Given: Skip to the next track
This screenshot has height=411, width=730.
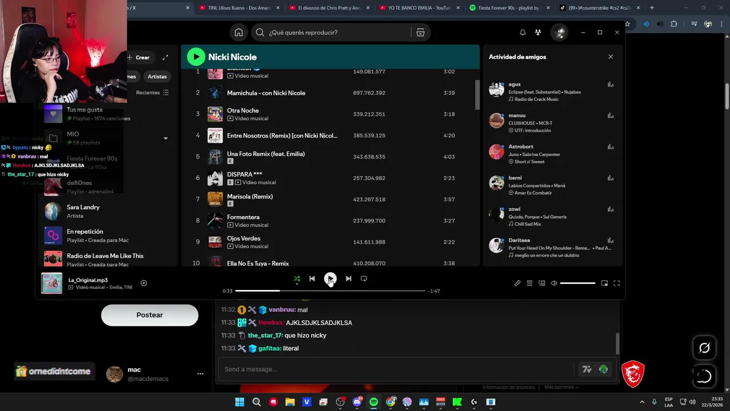Looking at the screenshot, I should pyautogui.click(x=348, y=279).
